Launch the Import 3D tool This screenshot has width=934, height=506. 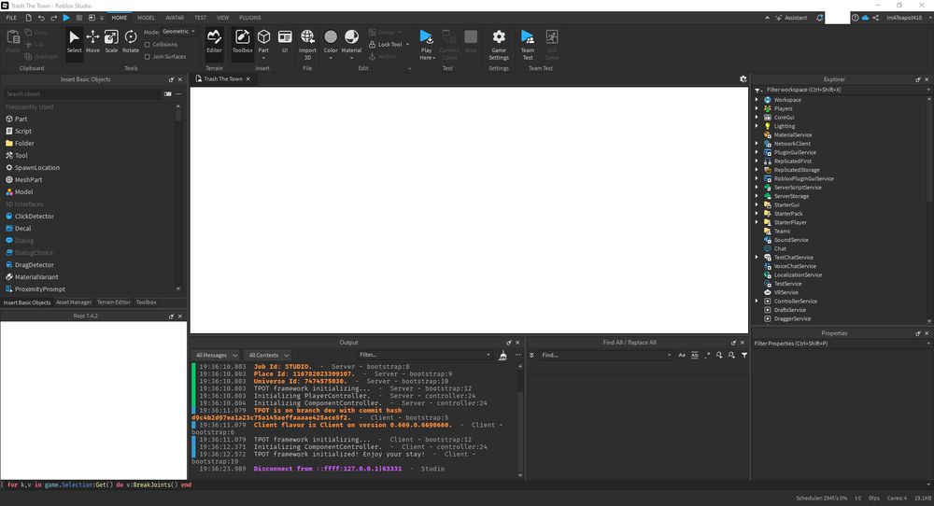click(x=307, y=44)
